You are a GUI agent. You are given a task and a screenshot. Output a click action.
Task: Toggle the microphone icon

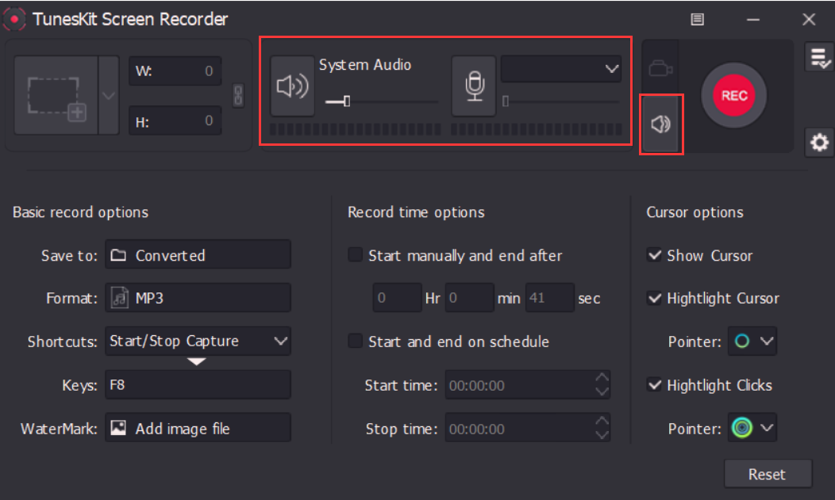click(474, 86)
